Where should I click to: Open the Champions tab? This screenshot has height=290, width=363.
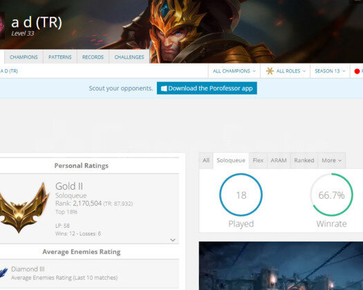(24, 57)
